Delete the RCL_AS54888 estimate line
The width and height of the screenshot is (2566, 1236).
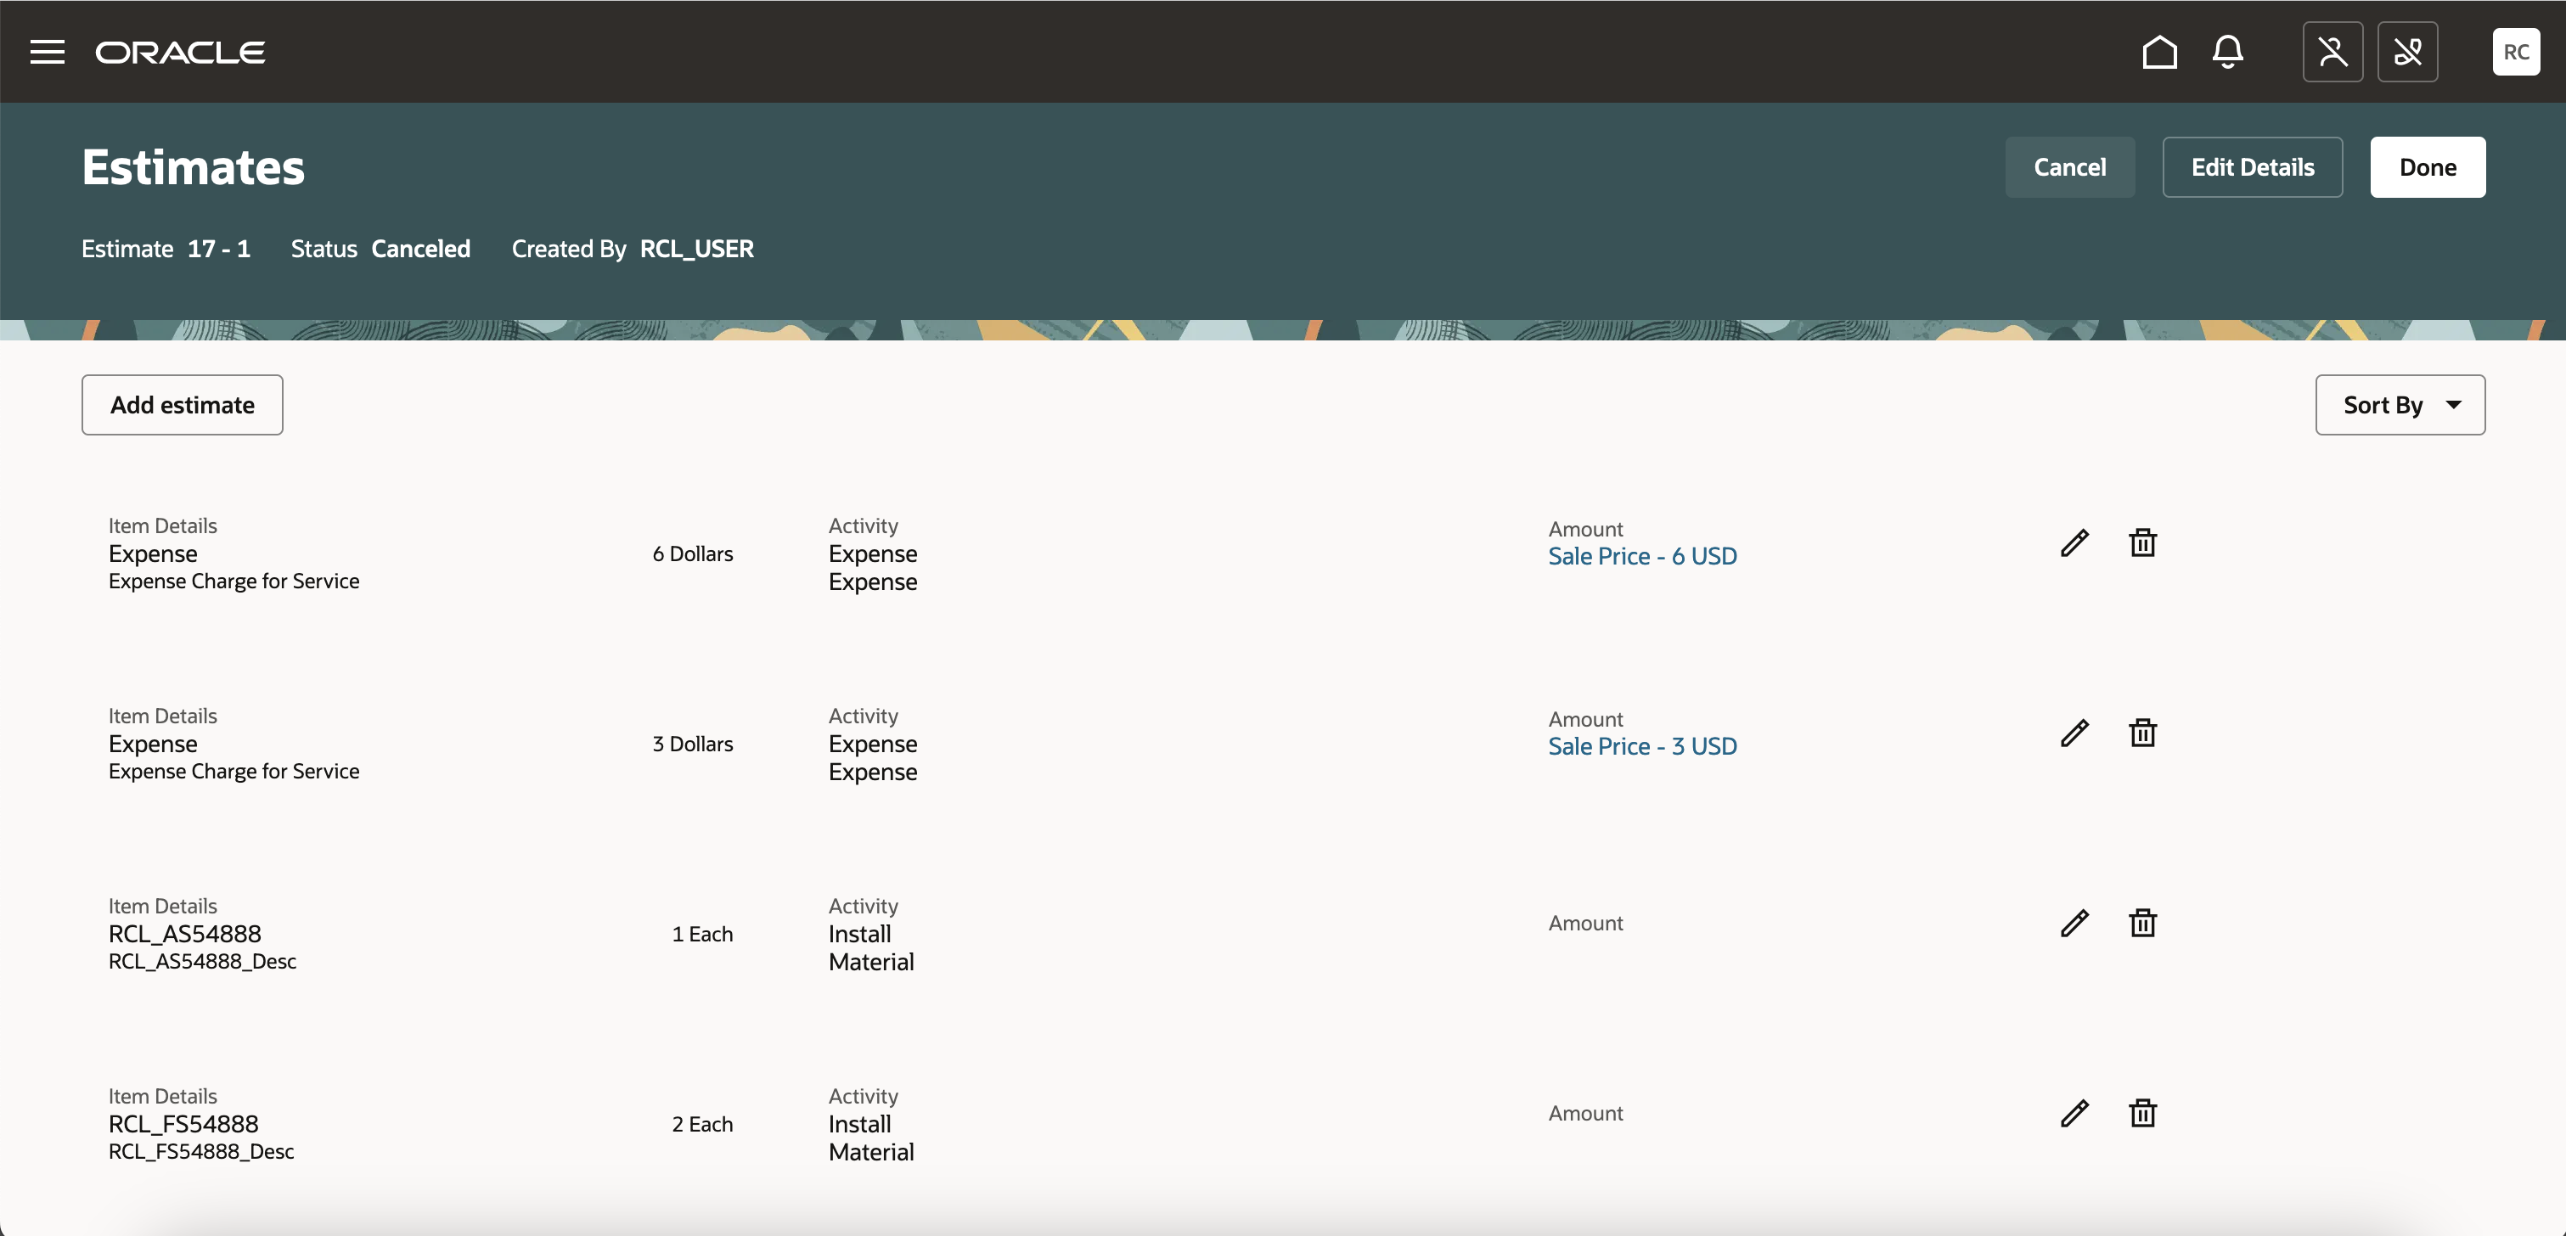(x=2141, y=924)
